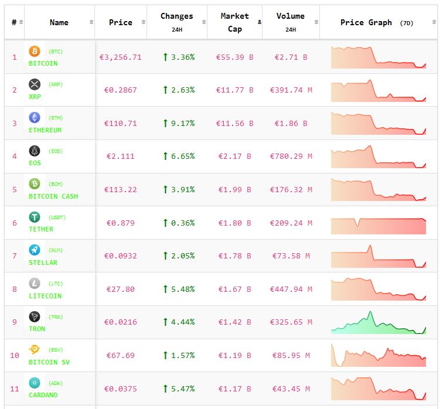Select the Stellar rocket icon

35,250
